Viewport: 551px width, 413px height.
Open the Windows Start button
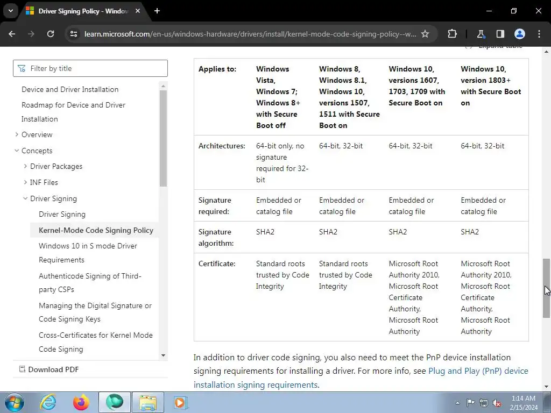[14, 402]
